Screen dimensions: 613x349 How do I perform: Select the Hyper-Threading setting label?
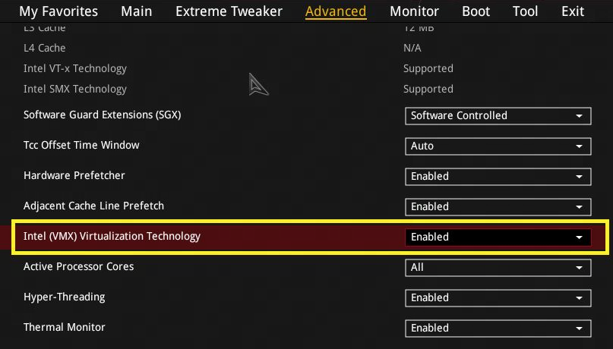65,297
